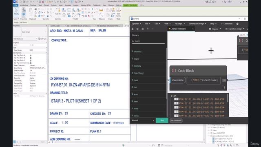
Task: Click the green Run button
Action: coord(162,120)
